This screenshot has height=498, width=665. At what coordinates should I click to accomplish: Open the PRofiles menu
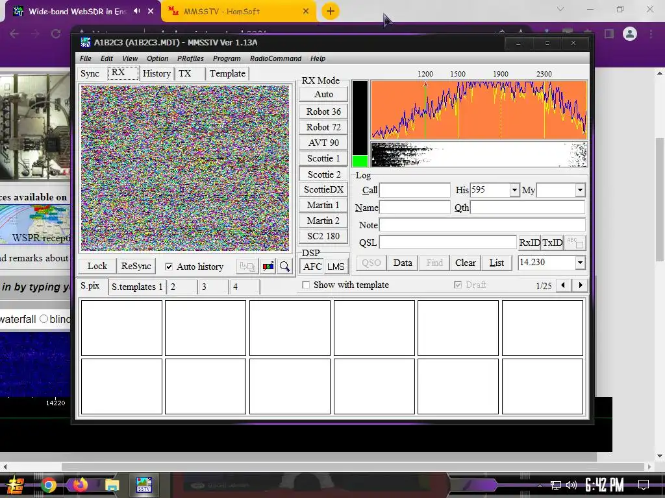190,58
